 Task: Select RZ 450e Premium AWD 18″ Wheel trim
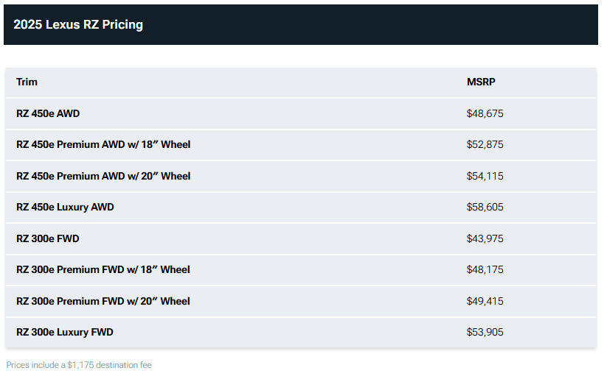pyautogui.click(x=103, y=144)
